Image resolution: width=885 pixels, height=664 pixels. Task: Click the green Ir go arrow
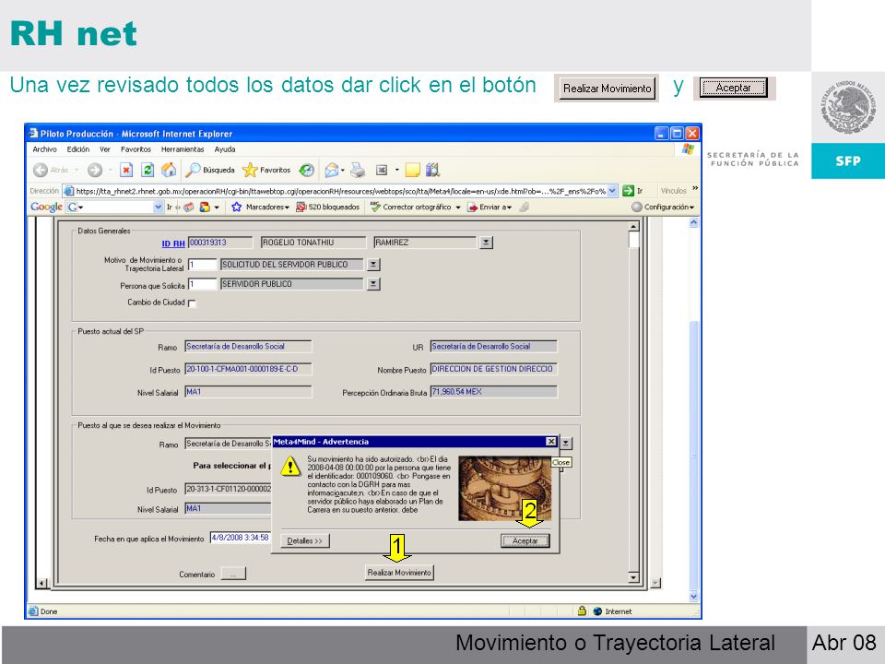[x=628, y=191]
